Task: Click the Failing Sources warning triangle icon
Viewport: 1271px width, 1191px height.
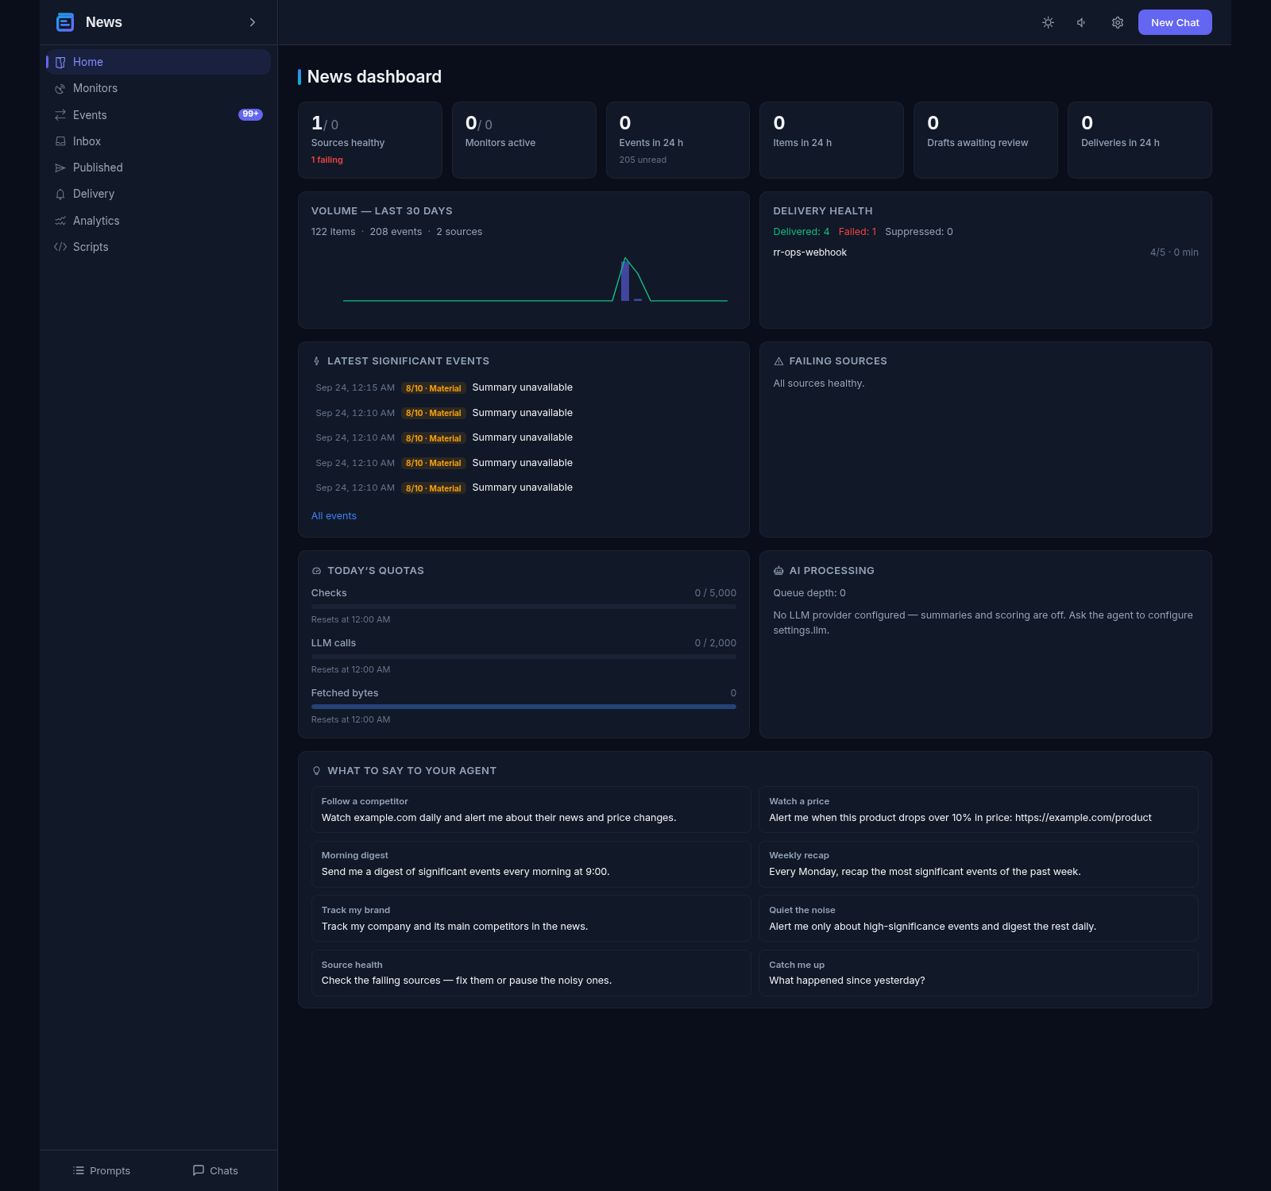Action: tap(778, 361)
